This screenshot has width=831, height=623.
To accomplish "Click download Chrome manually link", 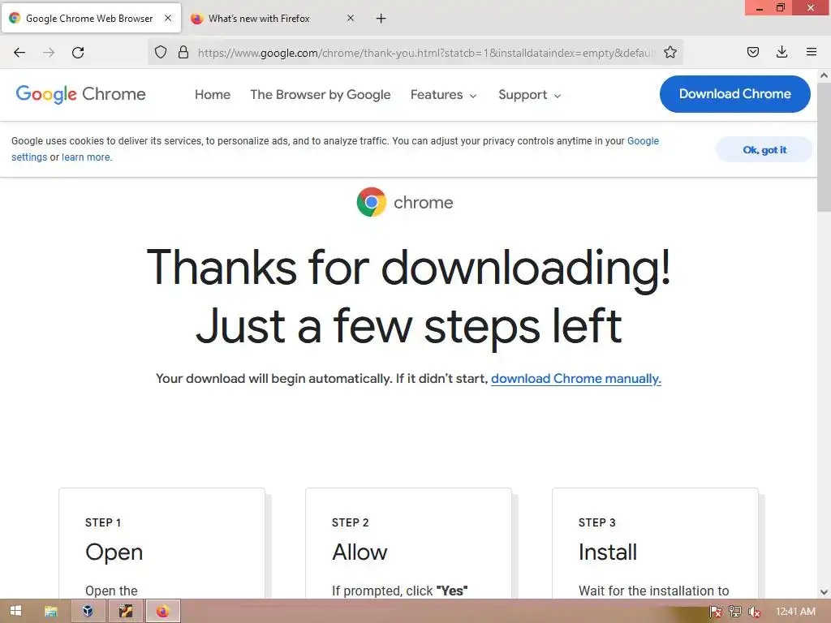I will [576, 379].
